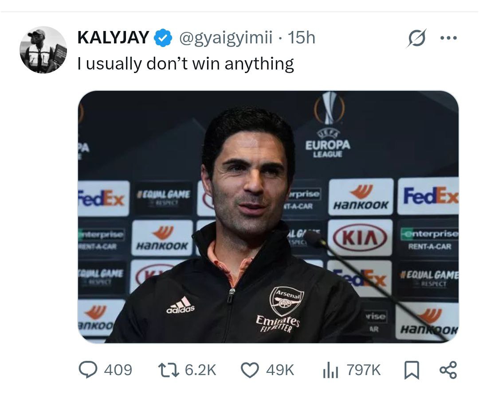
Task: Click the 15h timestamp
Action: (x=301, y=38)
